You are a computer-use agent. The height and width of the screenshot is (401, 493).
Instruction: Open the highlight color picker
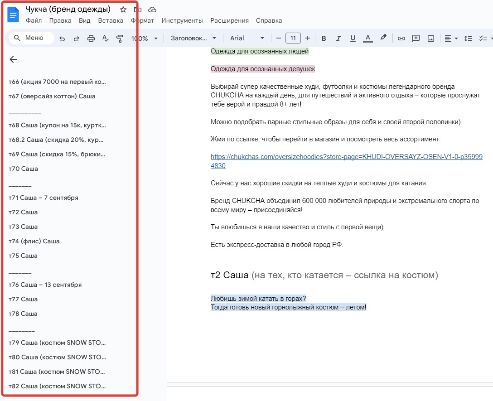383,38
